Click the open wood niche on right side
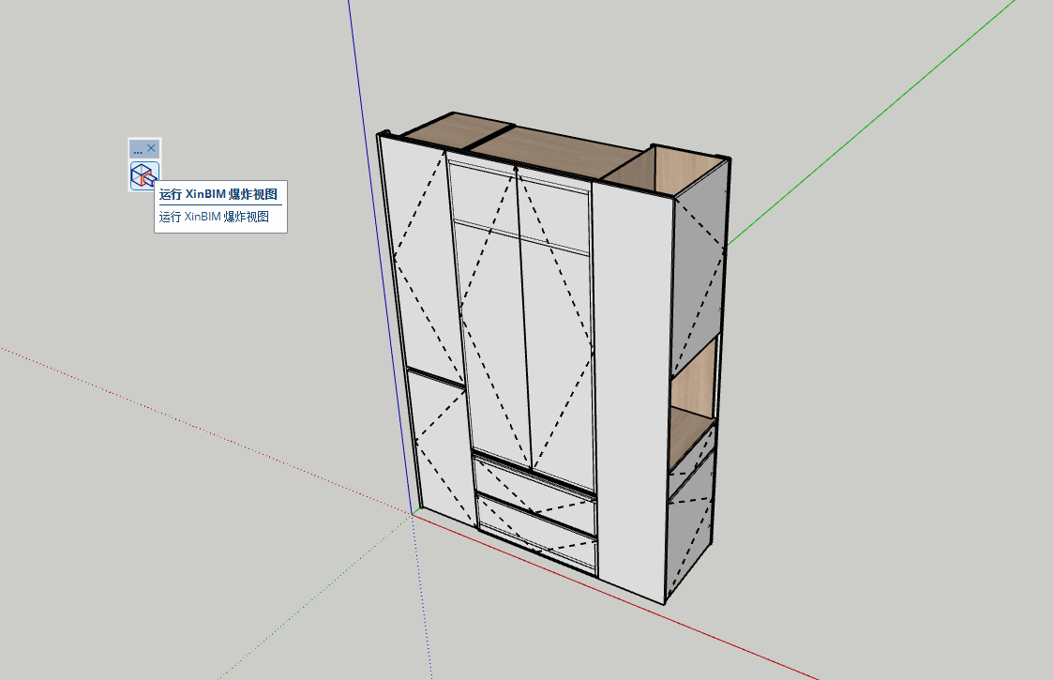This screenshot has height=680, width=1053. (694, 385)
